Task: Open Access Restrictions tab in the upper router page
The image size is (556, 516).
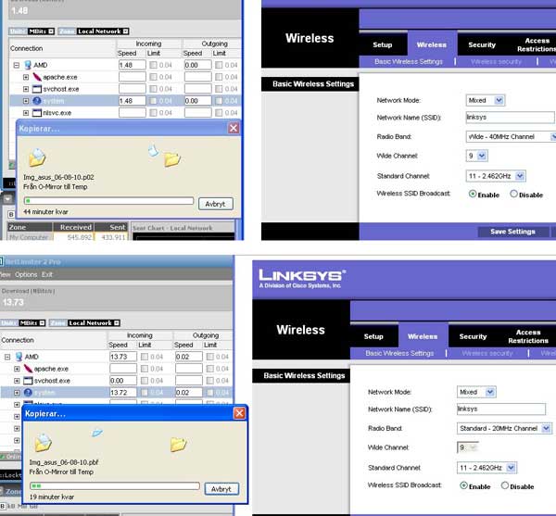Action: [537, 44]
